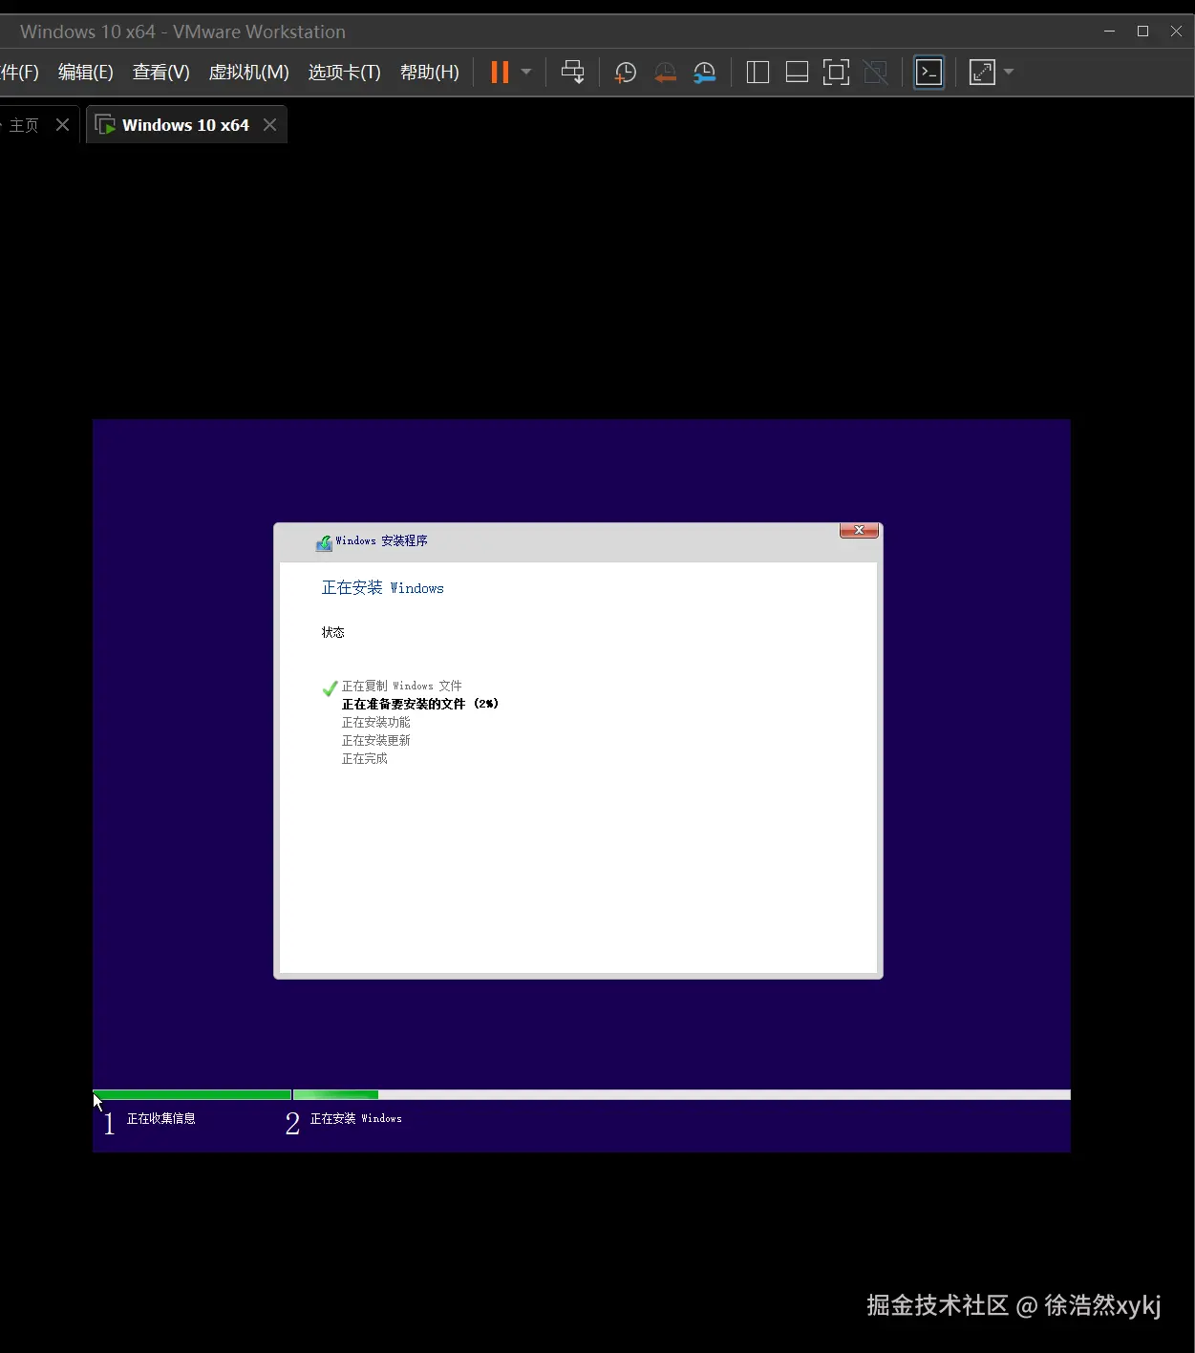Maximize the VMware Workstation window
The width and height of the screenshot is (1195, 1353).
coord(1142,32)
